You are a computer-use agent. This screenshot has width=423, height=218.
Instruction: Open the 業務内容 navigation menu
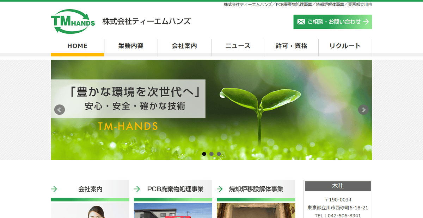(x=131, y=46)
